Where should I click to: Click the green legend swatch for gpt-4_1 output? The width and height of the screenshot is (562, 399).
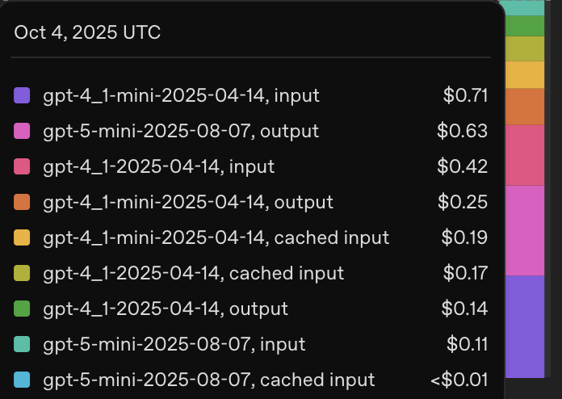(x=23, y=309)
